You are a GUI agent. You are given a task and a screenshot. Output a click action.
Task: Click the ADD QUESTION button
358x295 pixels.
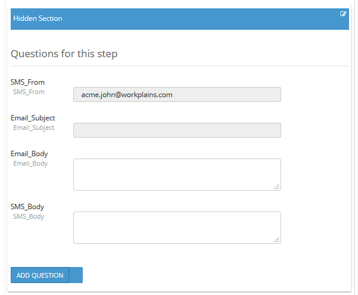pos(40,275)
